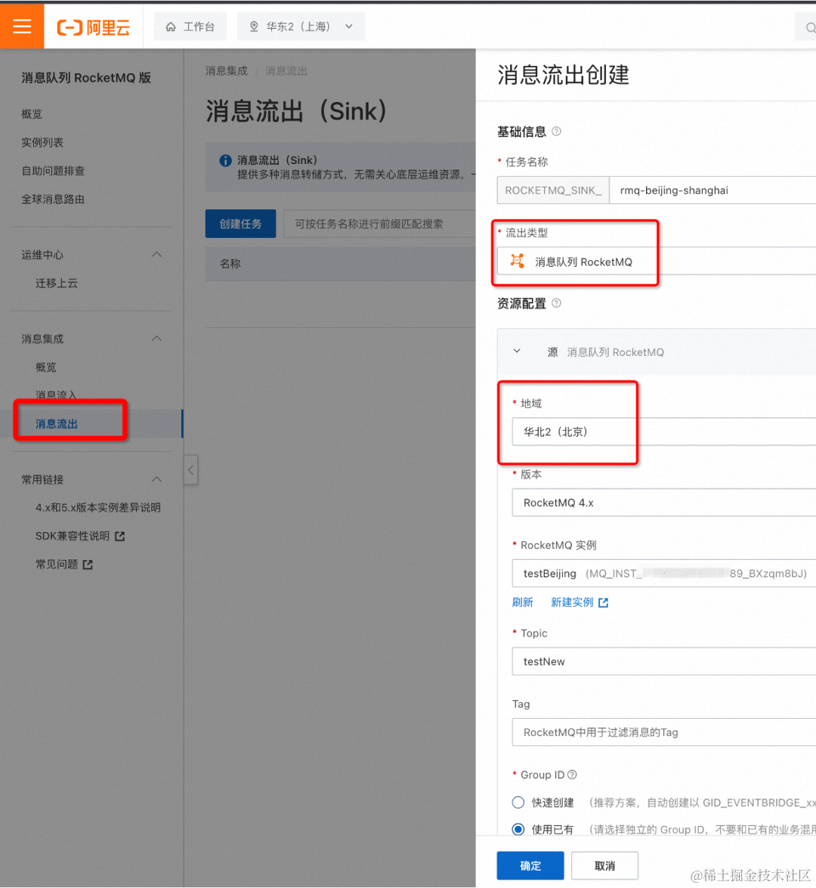Open 4.x和5.x版本实例差异说明 link
Image resolution: width=816 pixels, height=888 pixels.
98,507
